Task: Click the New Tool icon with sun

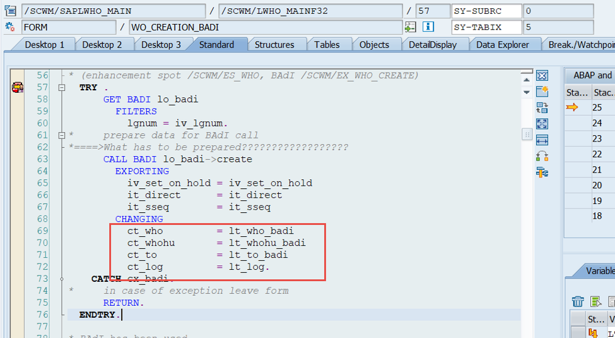Action: tap(542, 92)
